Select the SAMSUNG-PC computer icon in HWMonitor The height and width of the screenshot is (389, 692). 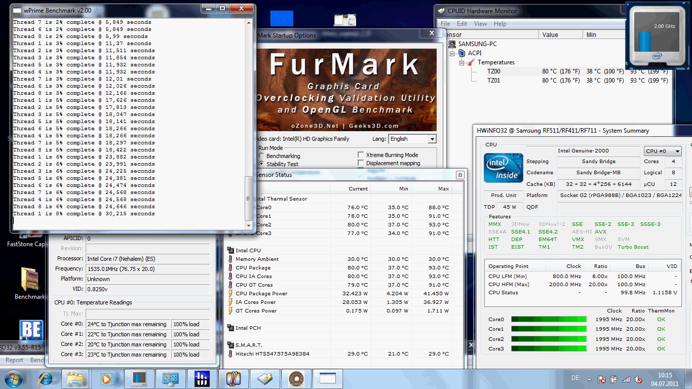tap(453, 44)
